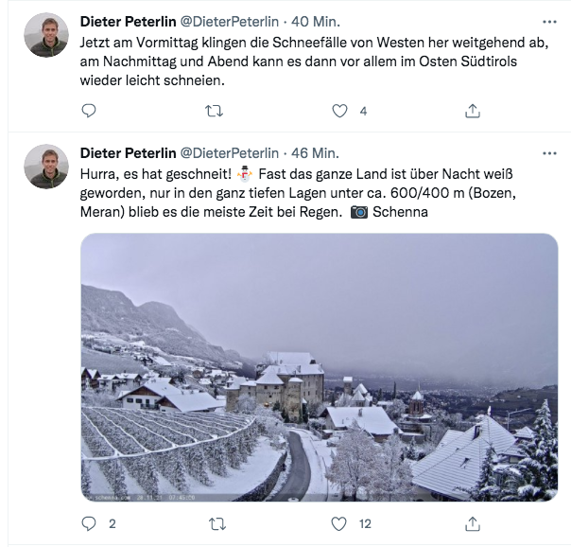The width and height of the screenshot is (571, 547).
Task: Retweet the 40 Min. tweet about Schneefälle
Action: coord(214,111)
